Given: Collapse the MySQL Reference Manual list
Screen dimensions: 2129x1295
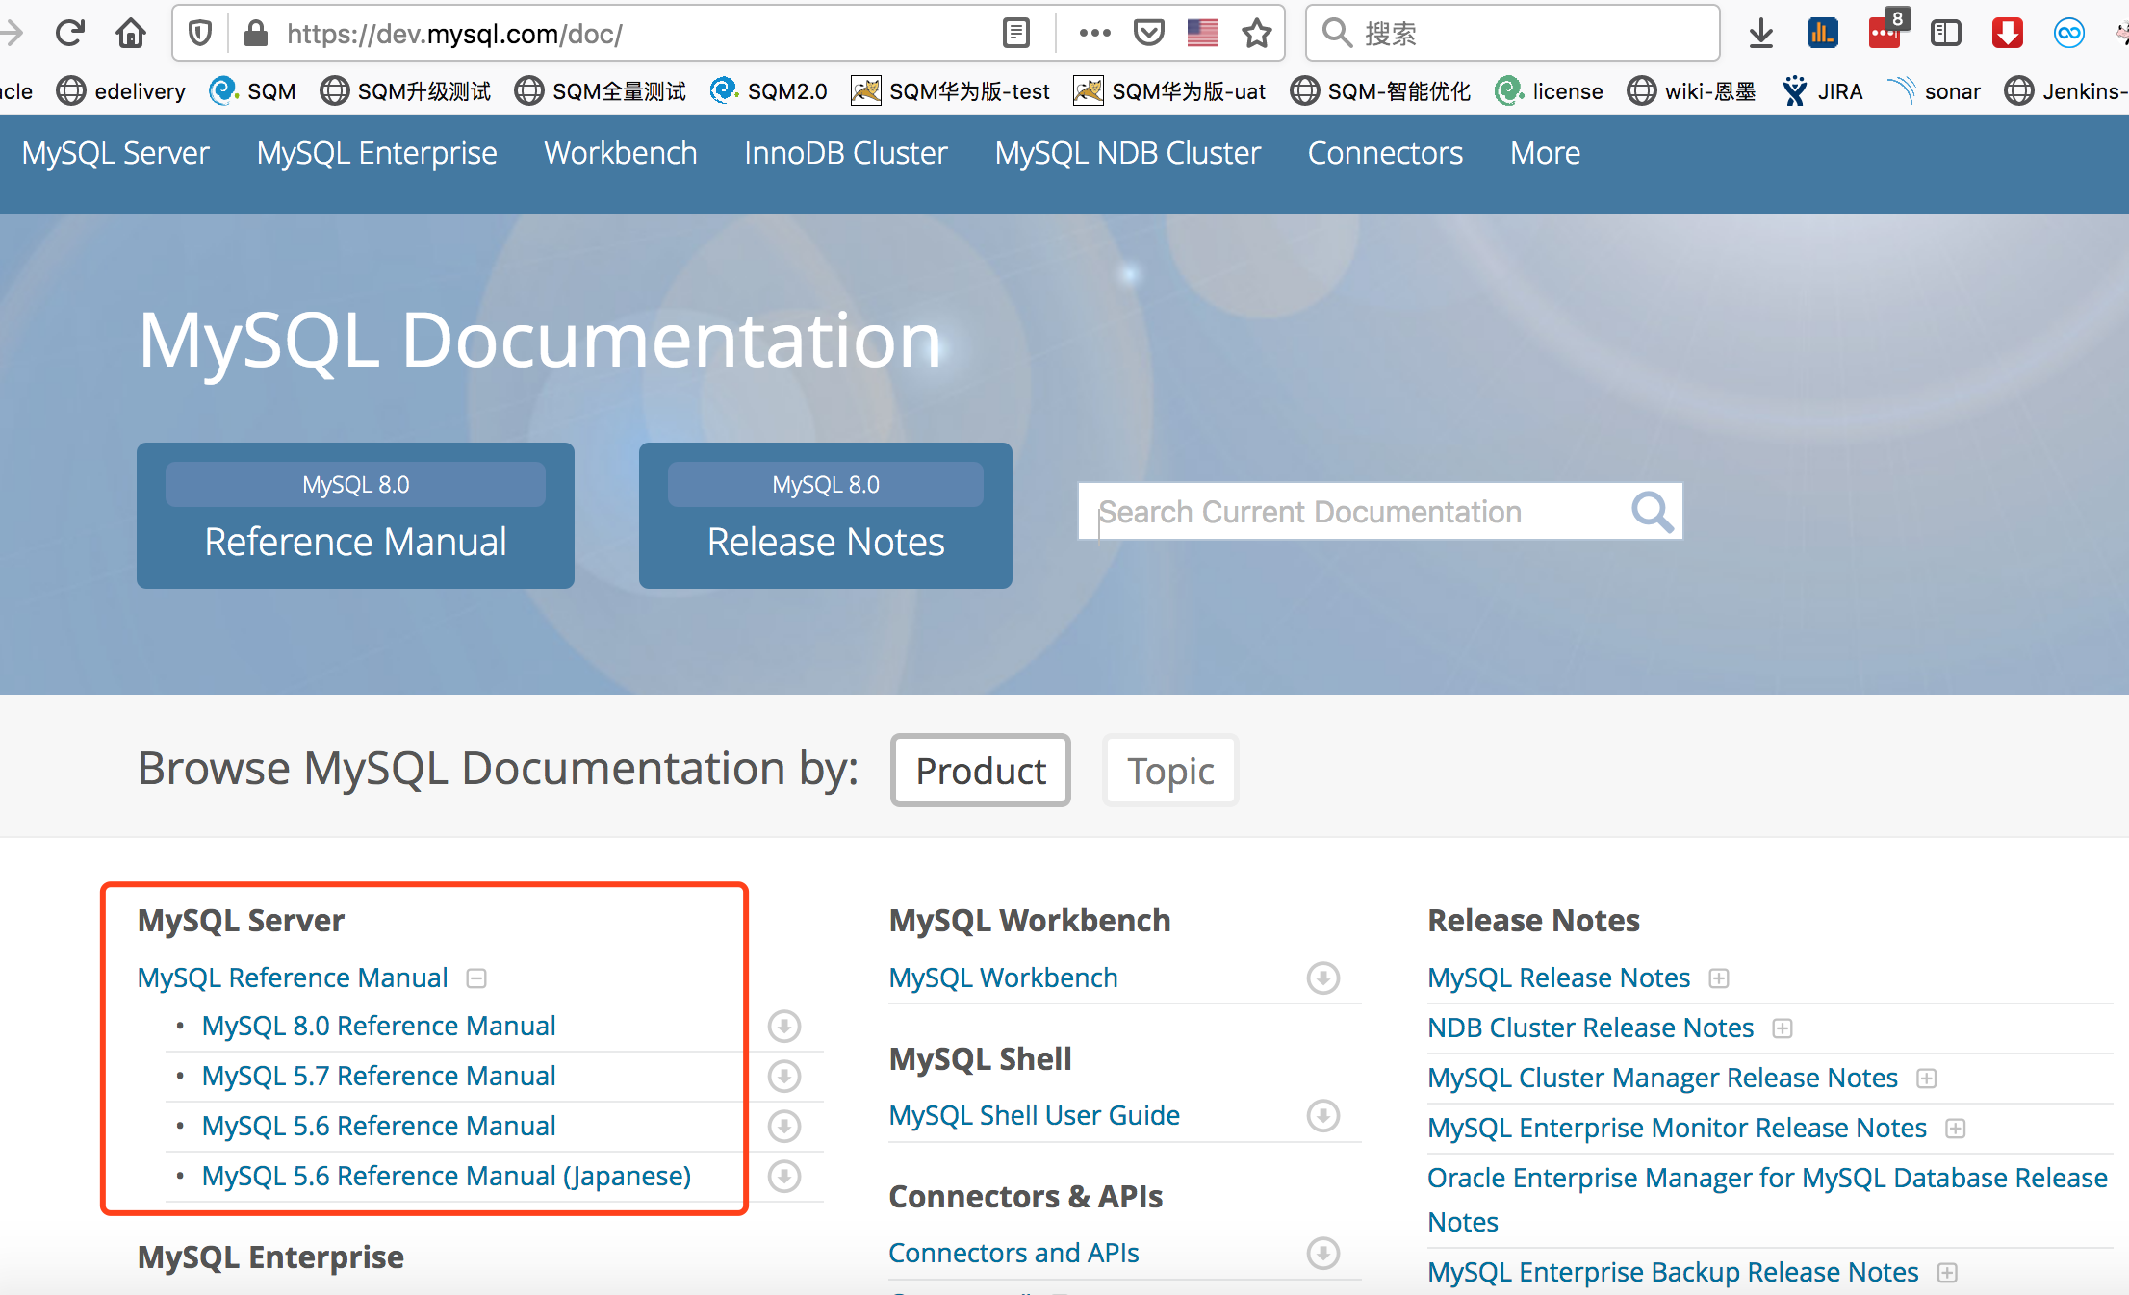Looking at the screenshot, I should click(476, 978).
